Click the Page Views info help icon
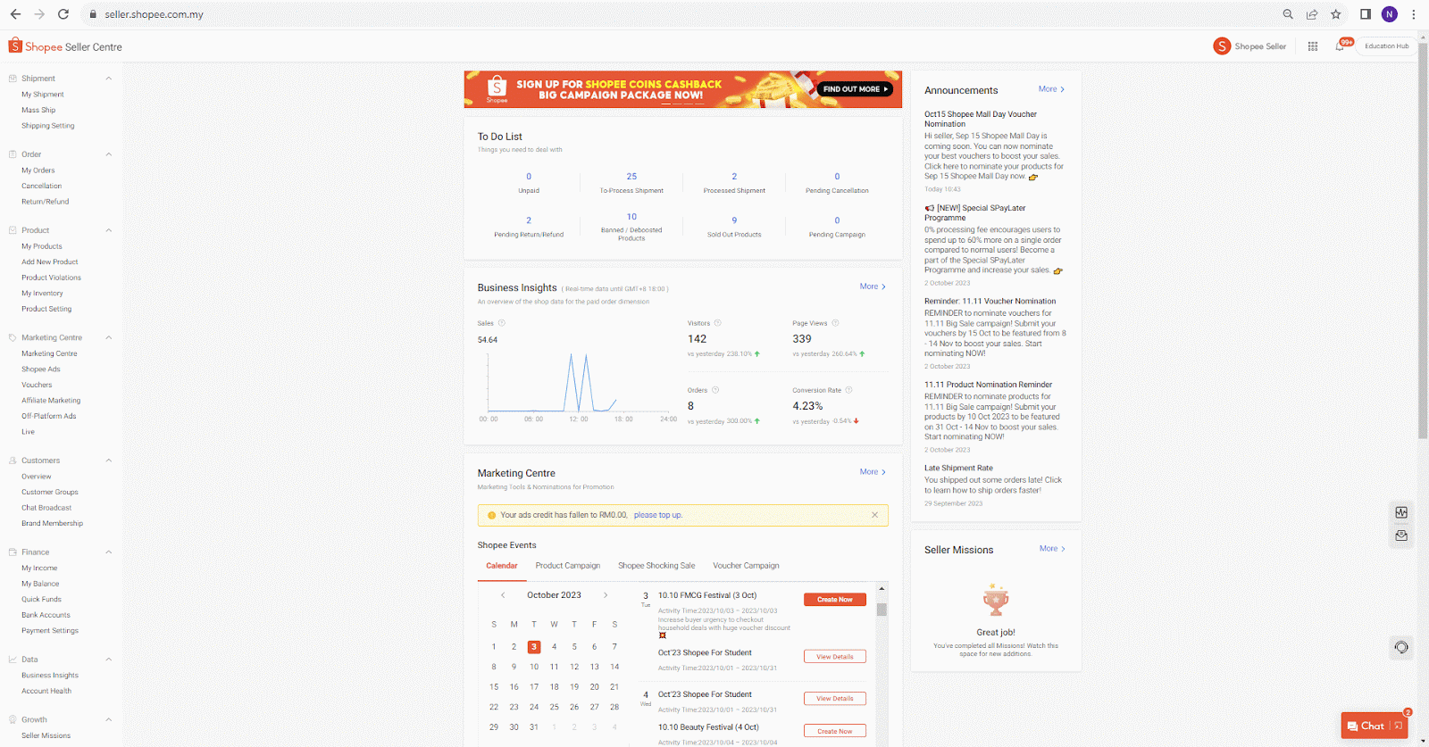Image resolution: width=1429 pixels, height=747 pixels. pyautogui.click(x=836, y=323)
